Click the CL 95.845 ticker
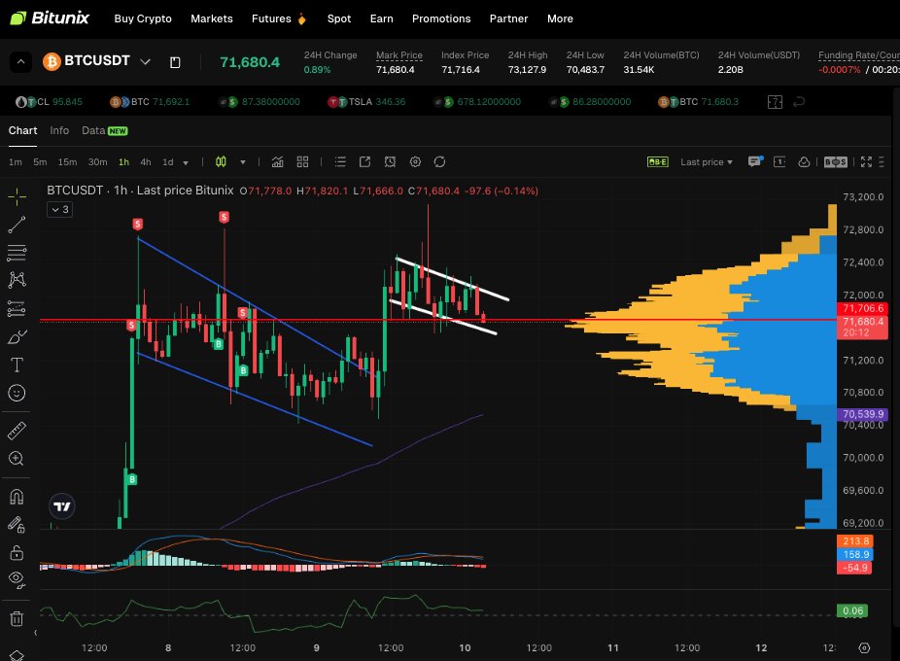Screen dimensions: 900x661 coord(49,102)
